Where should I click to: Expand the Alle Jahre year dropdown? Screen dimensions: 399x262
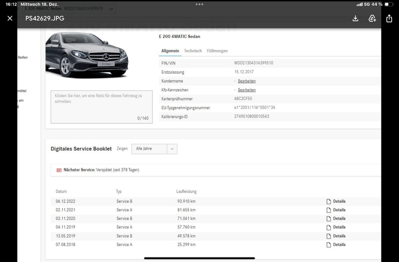[x=154, y=149]
